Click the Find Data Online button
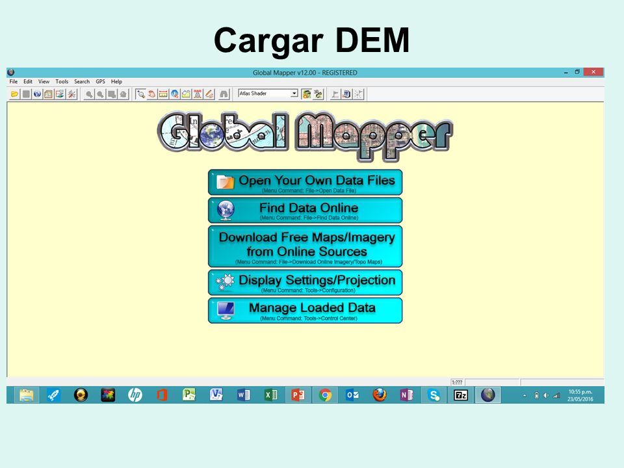The height and width of the screenshot is (468, 624). pos(305,210)
